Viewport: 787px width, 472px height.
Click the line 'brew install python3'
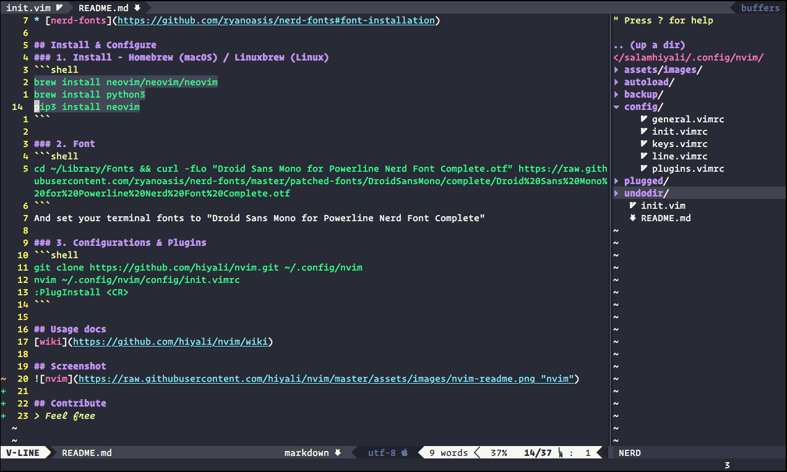pos(89,95)
